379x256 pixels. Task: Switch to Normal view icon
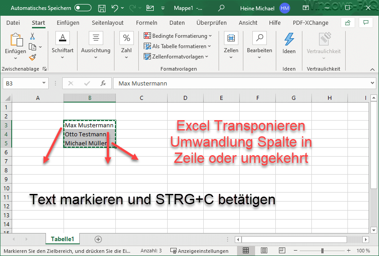tap(246, 251)
